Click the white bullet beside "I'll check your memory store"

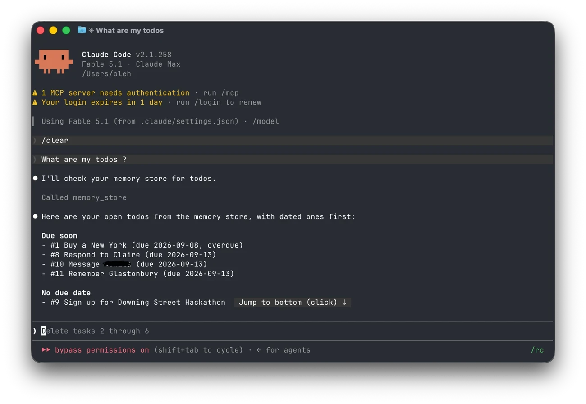point(35,179)
